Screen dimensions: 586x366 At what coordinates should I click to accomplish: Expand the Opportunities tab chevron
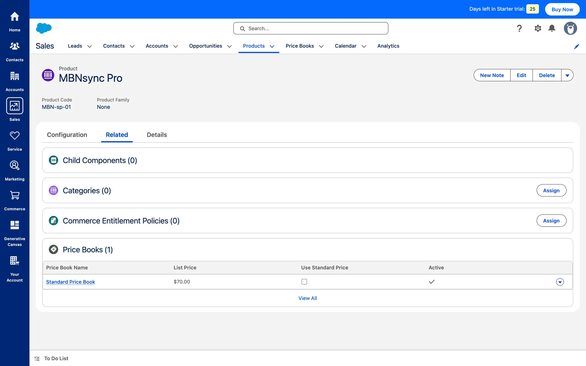(230, 46)
